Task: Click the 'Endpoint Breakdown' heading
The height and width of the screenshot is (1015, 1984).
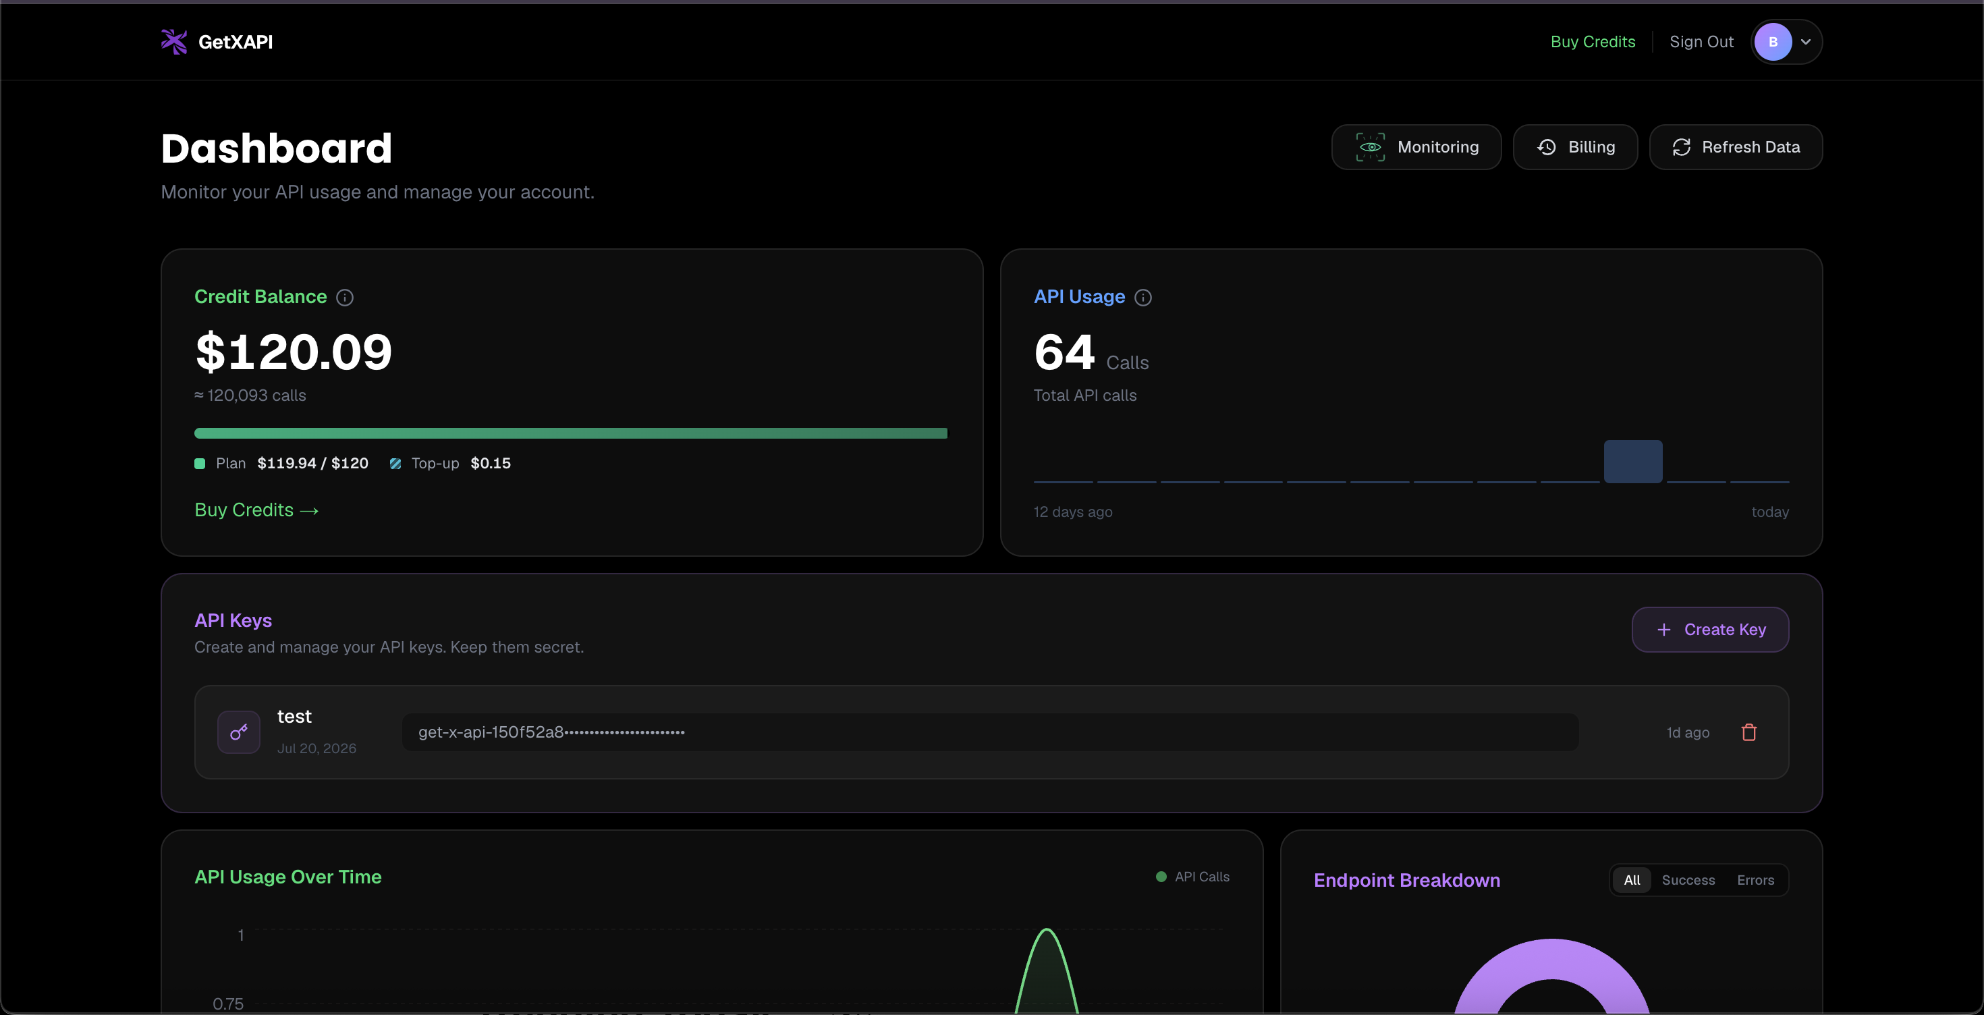Action: coord(1406,880)
